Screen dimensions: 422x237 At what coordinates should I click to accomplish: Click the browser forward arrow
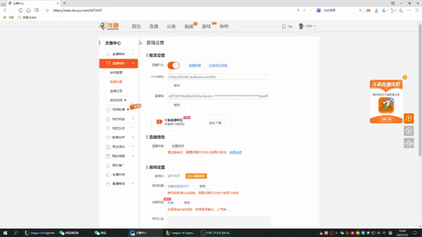point(13,11)
